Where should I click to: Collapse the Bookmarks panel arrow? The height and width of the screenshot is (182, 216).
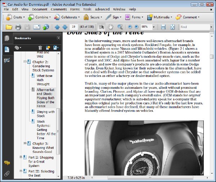pyautogui.click(x=58, y=38)
